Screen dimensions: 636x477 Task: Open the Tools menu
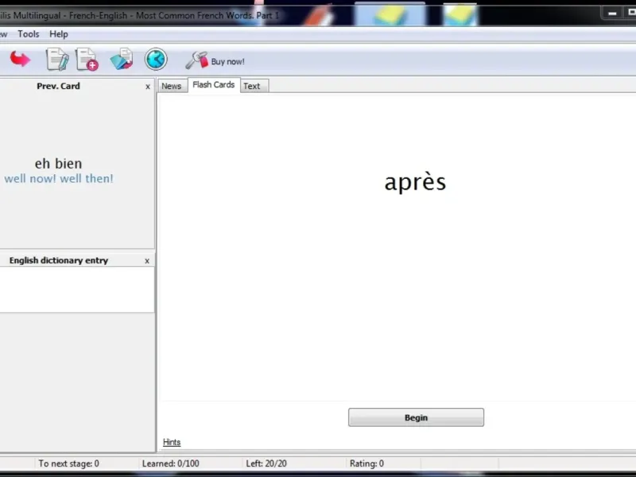click(29, 34)
